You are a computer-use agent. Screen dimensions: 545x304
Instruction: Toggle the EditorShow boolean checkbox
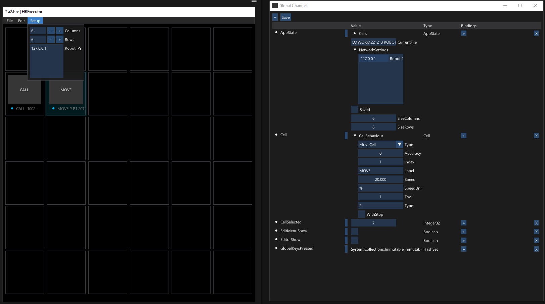click(x=355, y=240)
